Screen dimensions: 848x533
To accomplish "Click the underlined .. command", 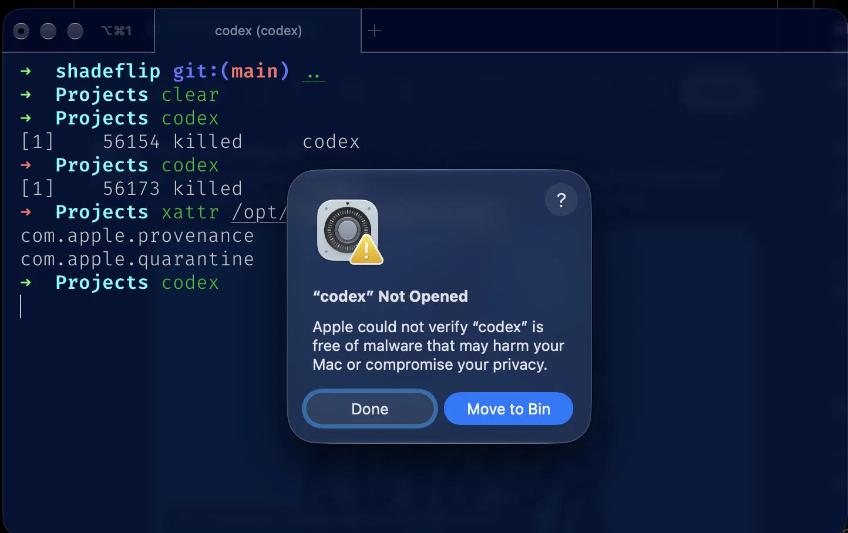I will point(313,74).
